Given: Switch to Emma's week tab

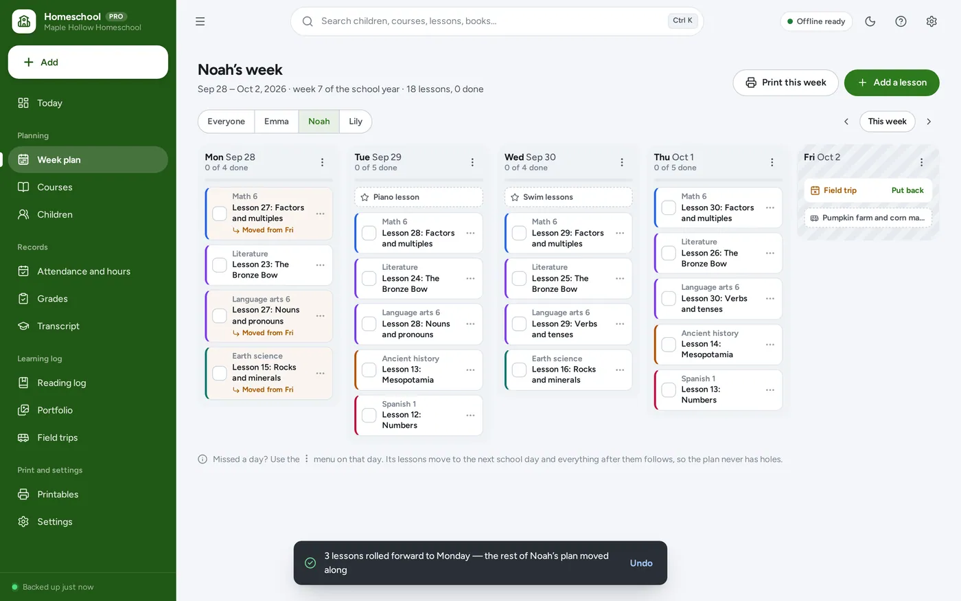Looking at the screenshot, I should 277,122.
